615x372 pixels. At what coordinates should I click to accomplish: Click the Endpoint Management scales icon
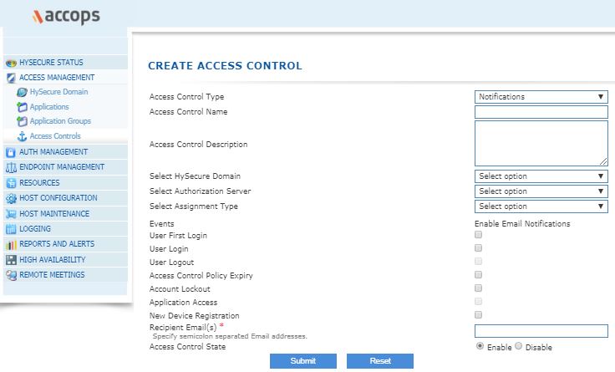(11, 167)
